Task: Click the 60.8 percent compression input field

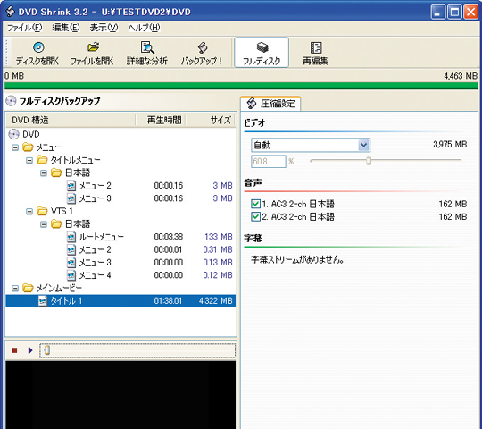Action: point(269,161)
